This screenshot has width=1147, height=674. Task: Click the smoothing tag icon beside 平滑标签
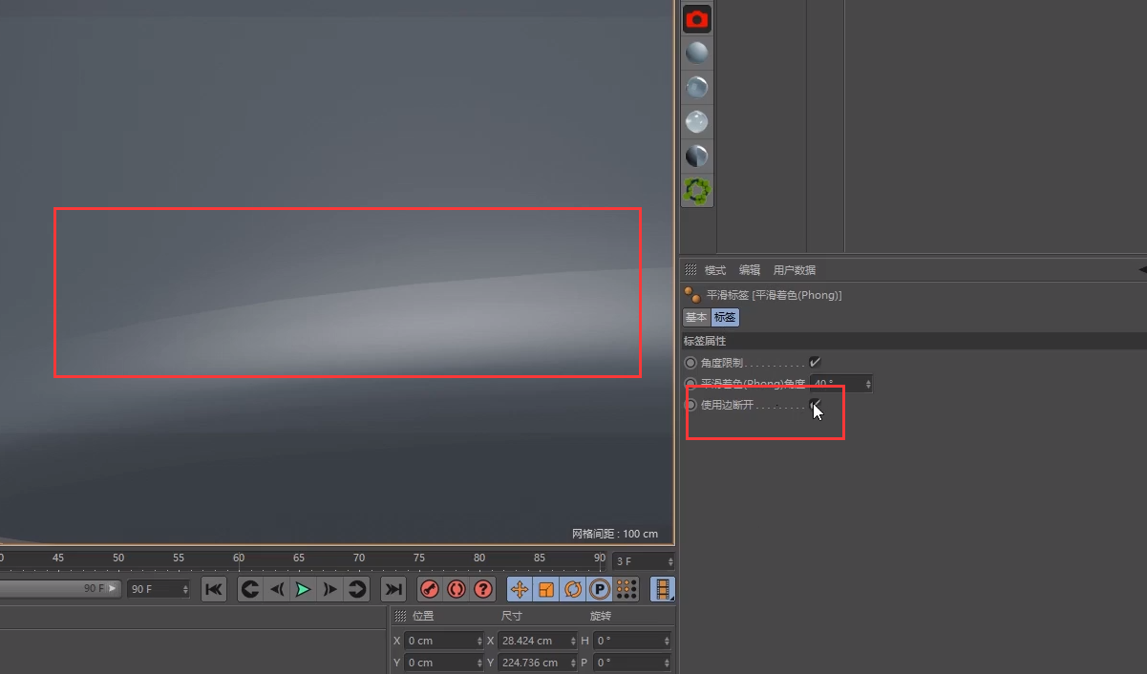(x=692, y=295)
